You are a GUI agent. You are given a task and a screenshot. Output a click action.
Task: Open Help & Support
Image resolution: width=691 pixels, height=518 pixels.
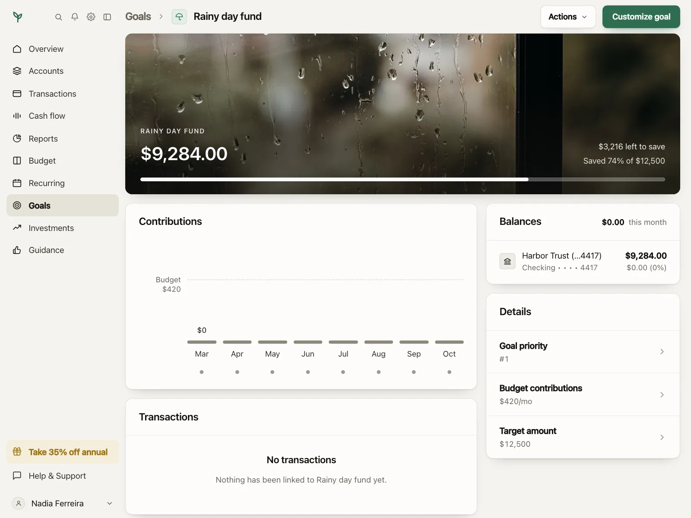63,476
